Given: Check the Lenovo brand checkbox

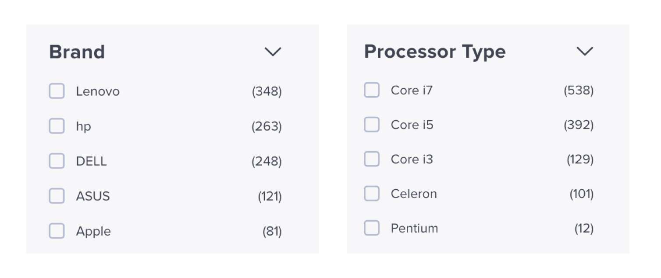Looking at the screenshot, I should (x=57, y=91).
